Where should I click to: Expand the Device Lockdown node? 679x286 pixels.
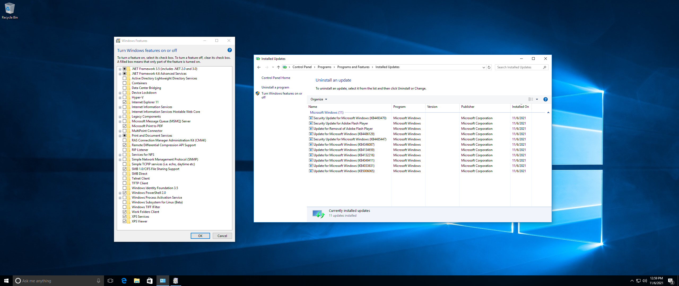(x=120, y=93)
